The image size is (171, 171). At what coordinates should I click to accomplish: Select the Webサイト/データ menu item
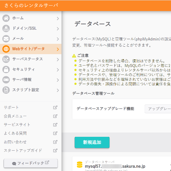click(31, 49)
